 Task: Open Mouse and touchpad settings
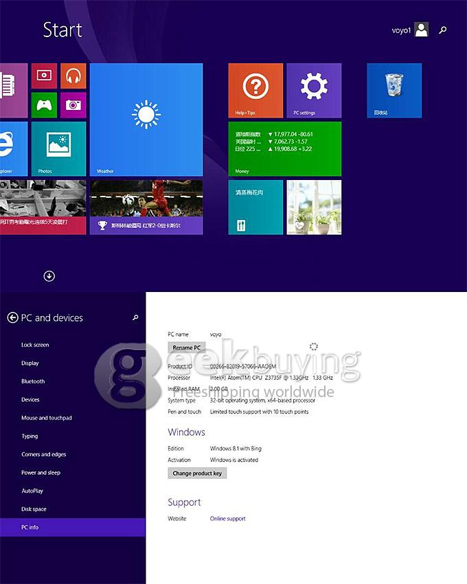pyautogui.click(x=47, y=418)
